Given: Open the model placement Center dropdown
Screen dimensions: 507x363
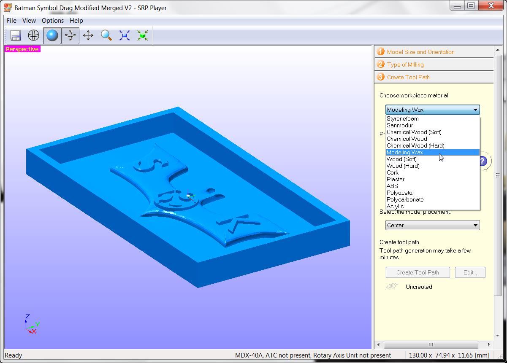Looking at the screenshot, I should [x=433, y=225].
